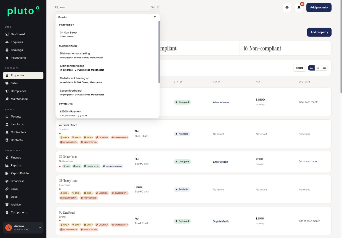Open 'Radiator not heating up' result
The height and width of the screenshot is (238, 342).
coord(107,80)
